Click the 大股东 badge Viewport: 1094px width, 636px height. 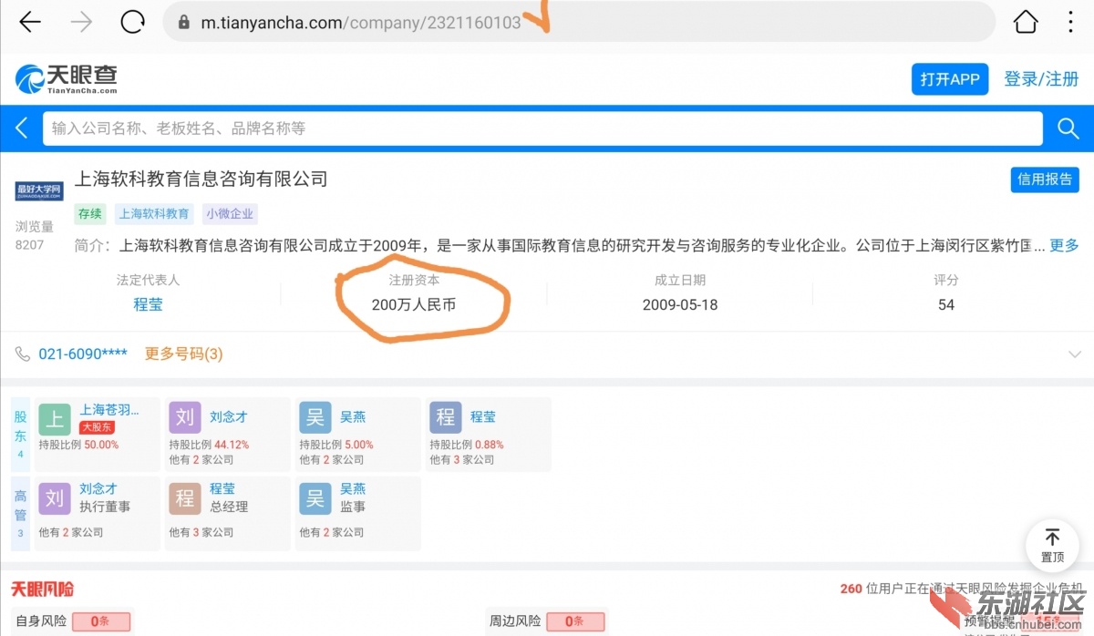coord(97,426)
